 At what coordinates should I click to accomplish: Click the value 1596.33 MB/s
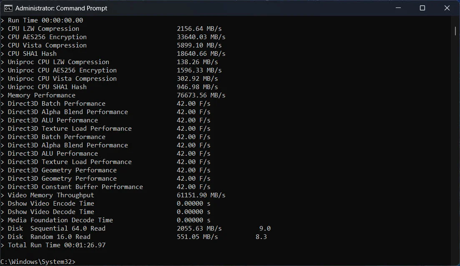coord(199,70)
